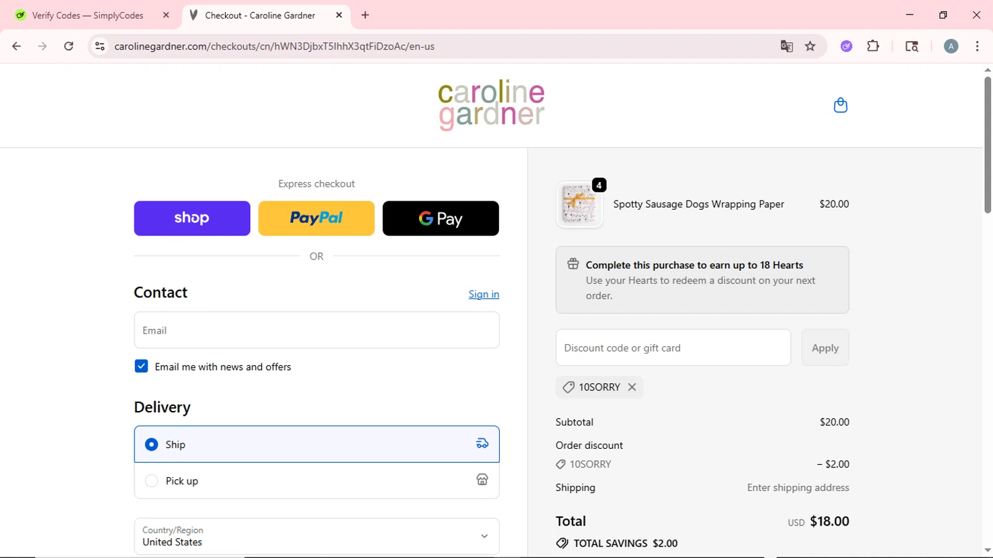Click the store icon in Pick up row
This screenshot has width=993, height=558.
[483, 480]
